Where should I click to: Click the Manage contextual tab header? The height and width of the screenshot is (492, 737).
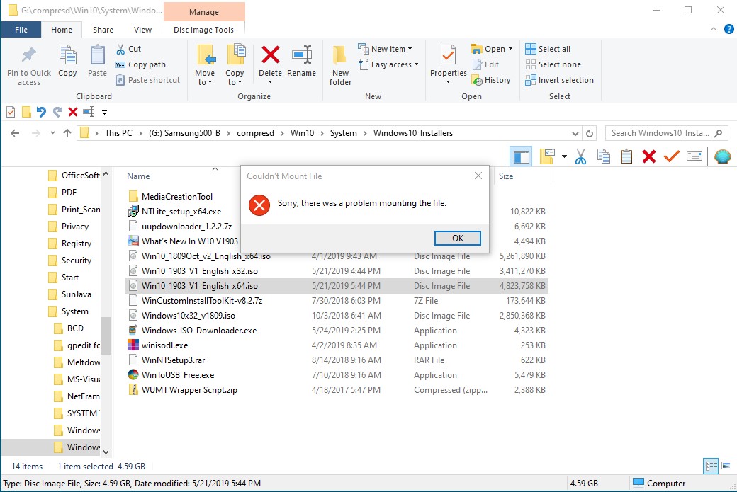(x=204, y=12)
